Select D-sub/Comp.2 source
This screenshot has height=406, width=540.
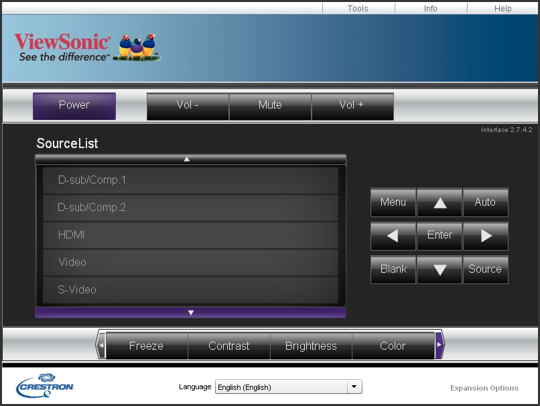click(190, 208)
